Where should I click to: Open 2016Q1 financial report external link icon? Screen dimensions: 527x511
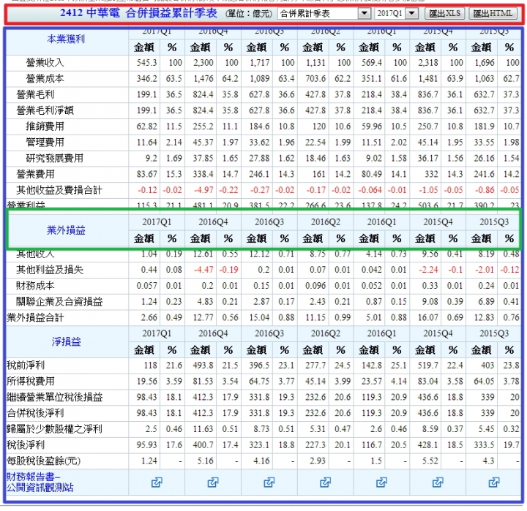click(x=381, y=482)
